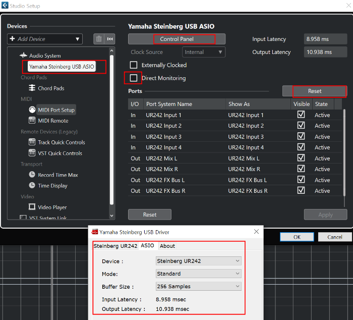Click the Video Player film icon
The height and width of the screenshot is (320, 353).
coord(32,206)
